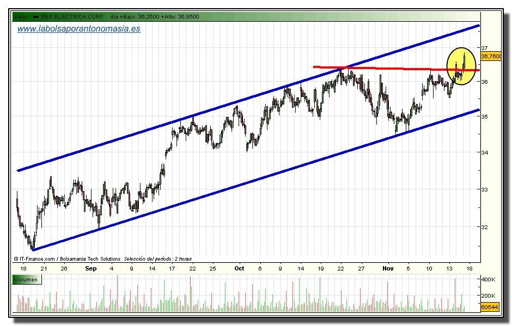Click the 37 price axis label
Image resolution: width=512 pixels, height=326 pixels.
pyautogui.click(x=484, y=48)
